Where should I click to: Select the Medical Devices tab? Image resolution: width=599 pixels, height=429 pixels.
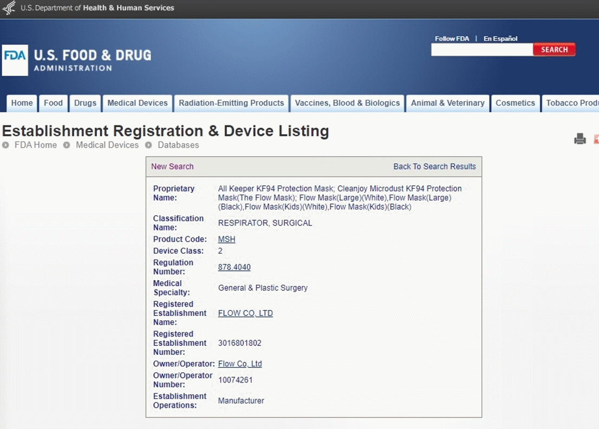click(x=138, y=103)
